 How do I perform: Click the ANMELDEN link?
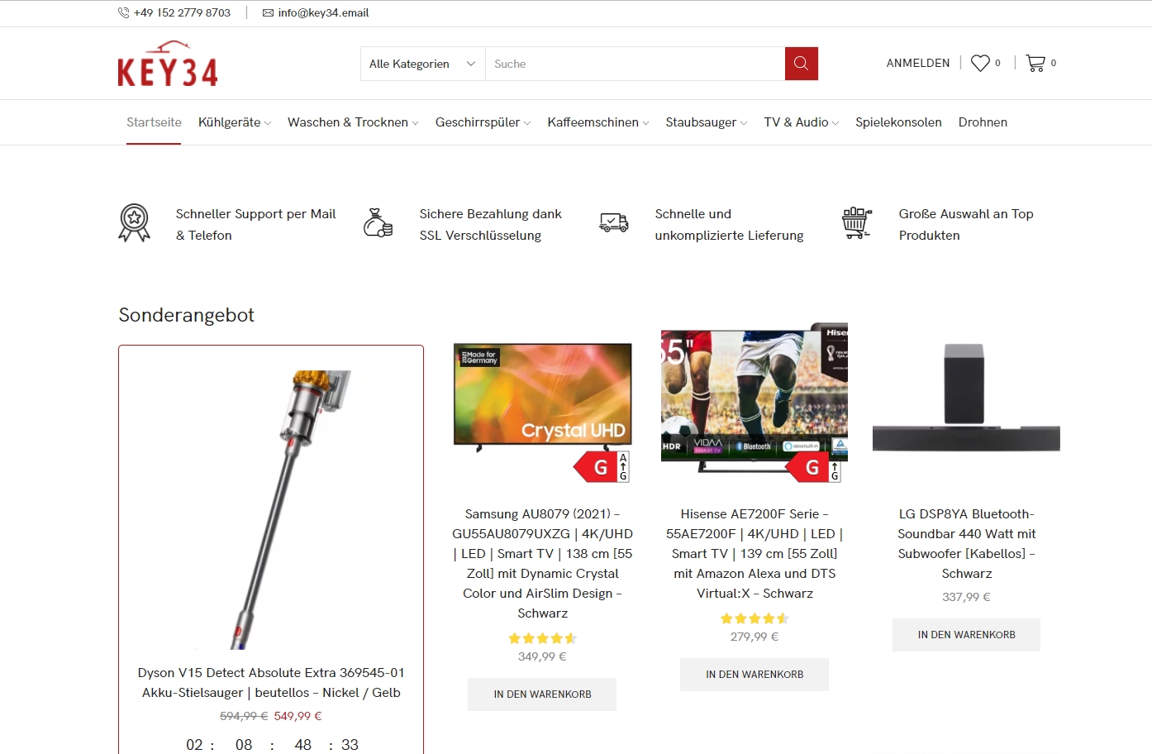[918, 63]
